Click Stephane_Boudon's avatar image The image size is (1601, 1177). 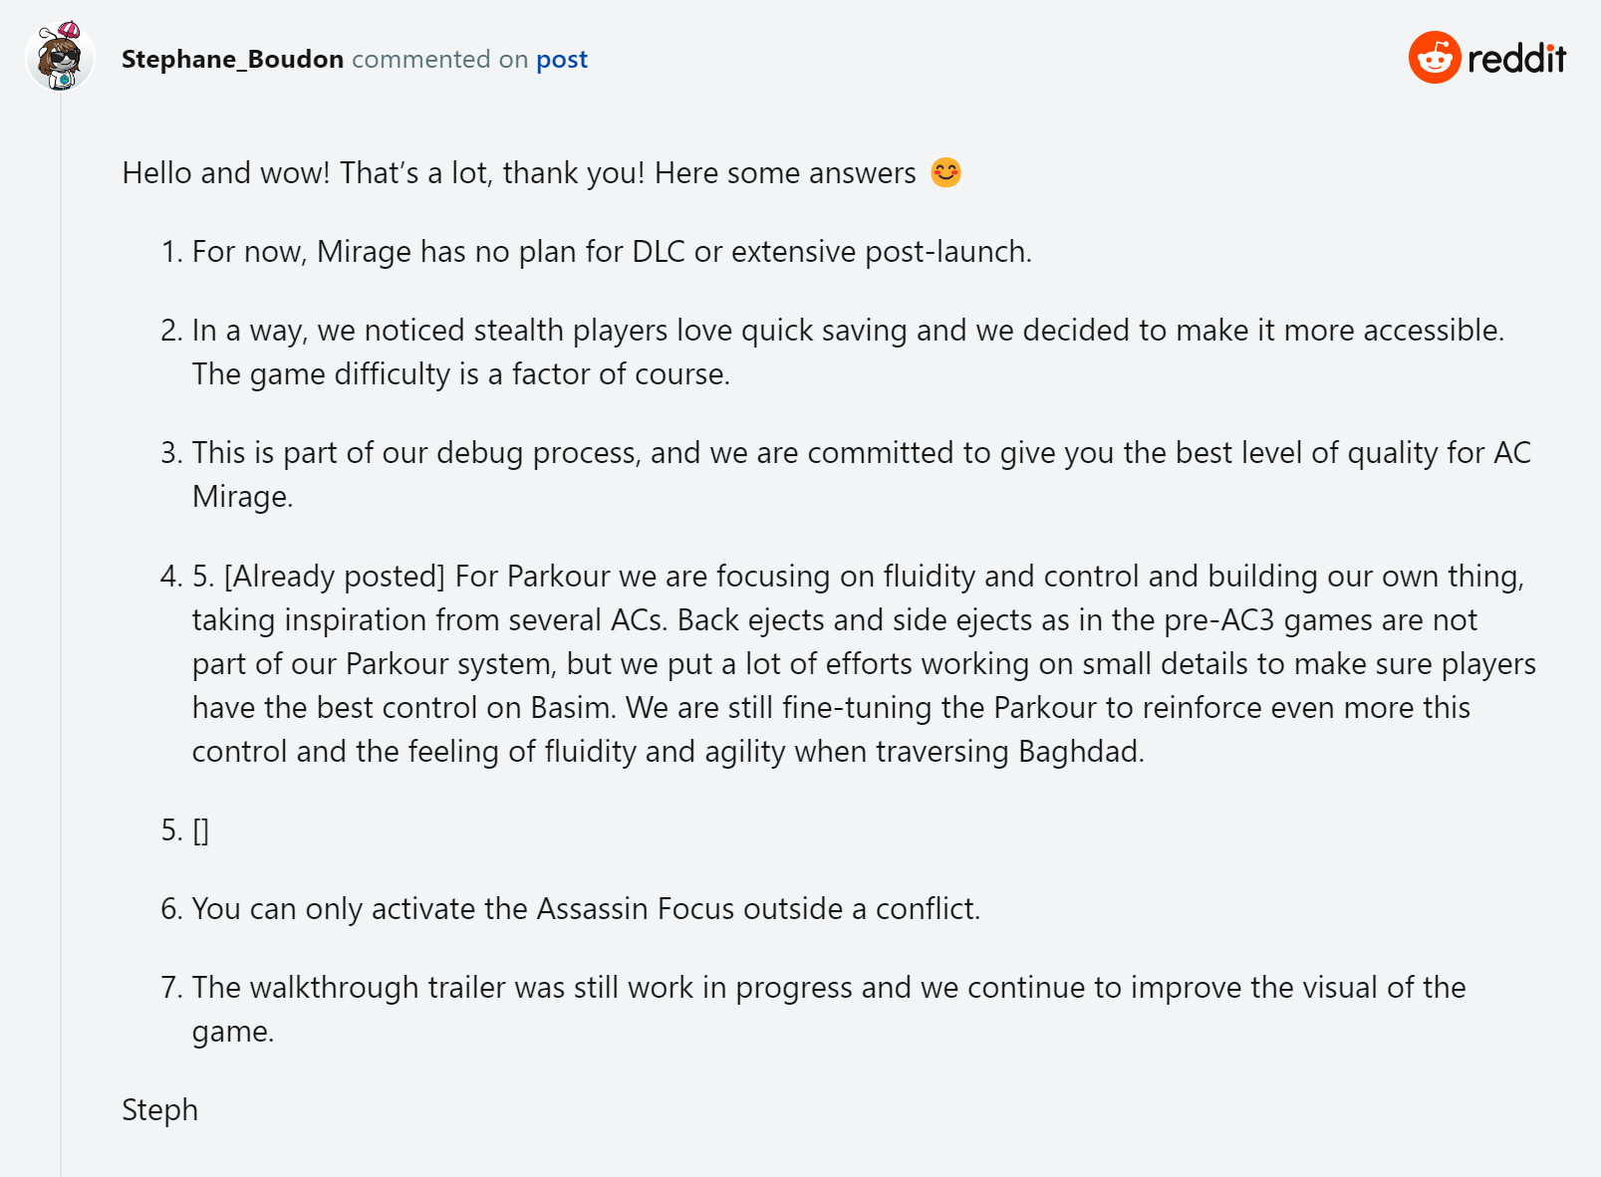60,58
